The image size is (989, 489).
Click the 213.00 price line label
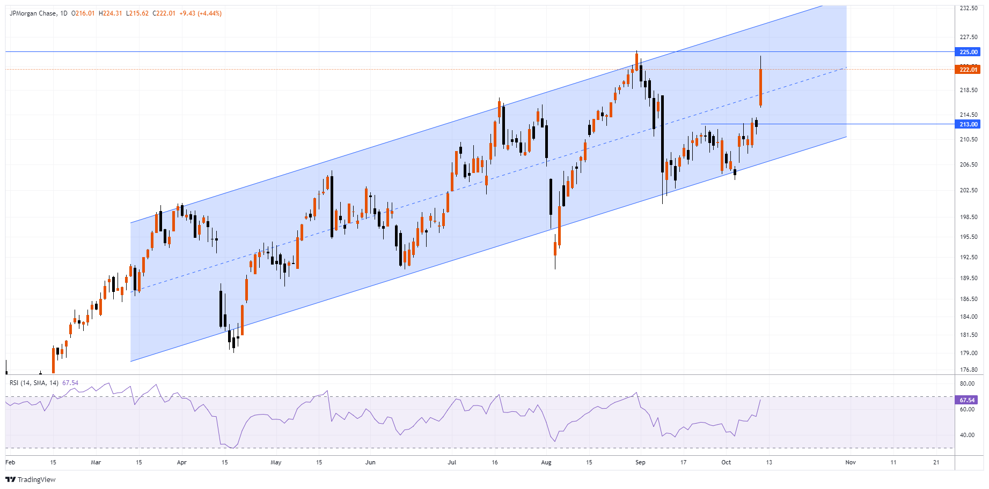tap(969, 124)
